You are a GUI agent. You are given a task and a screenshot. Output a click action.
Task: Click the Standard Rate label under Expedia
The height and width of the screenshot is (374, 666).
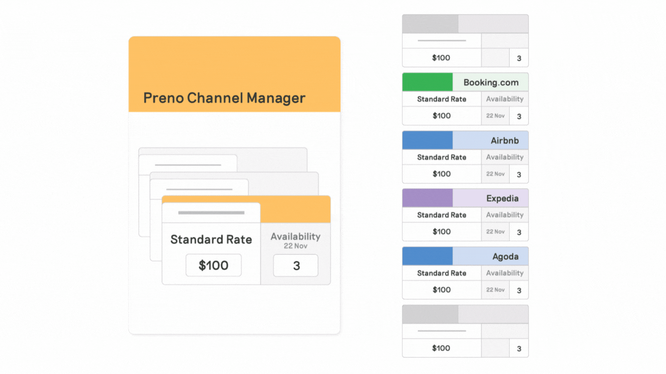pyautogui.click(x=442, y=215)
